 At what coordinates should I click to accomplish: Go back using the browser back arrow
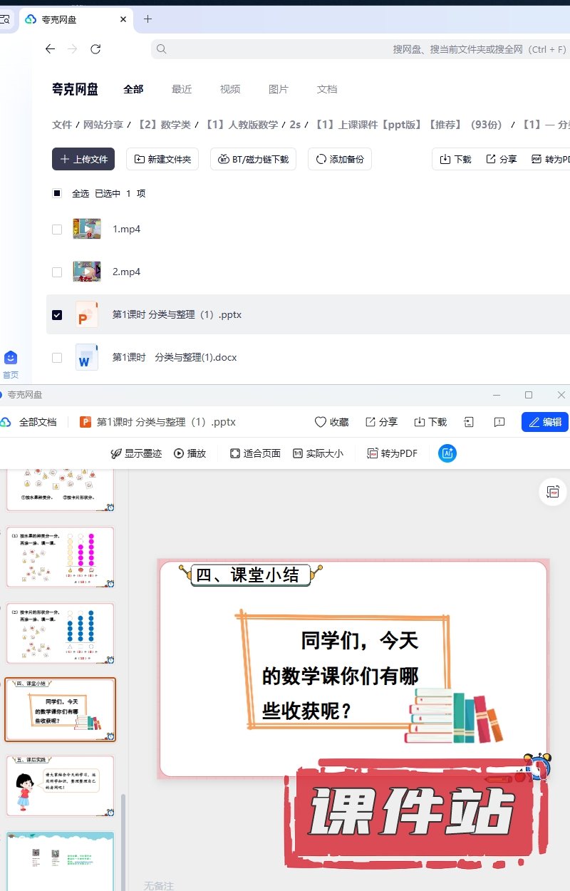[x=50, y=49]
